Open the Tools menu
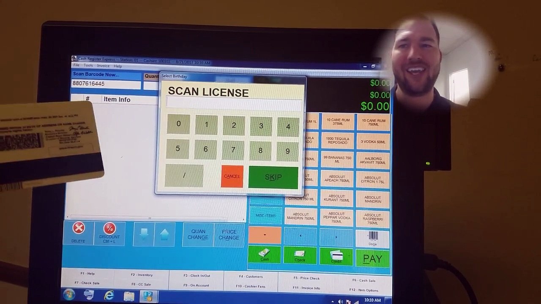The image size is (541, 304). (x=88, y=65)
